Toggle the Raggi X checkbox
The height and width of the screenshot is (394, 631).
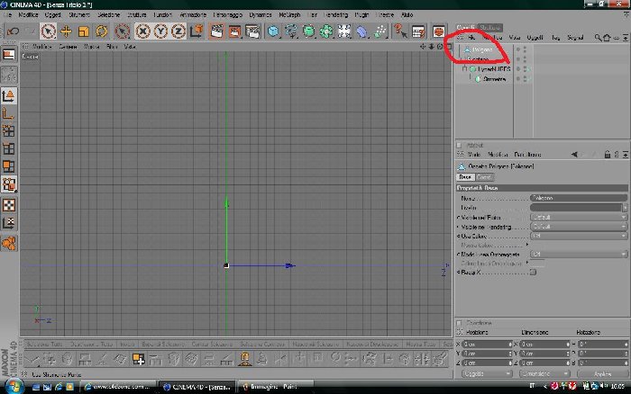[533, 273]
